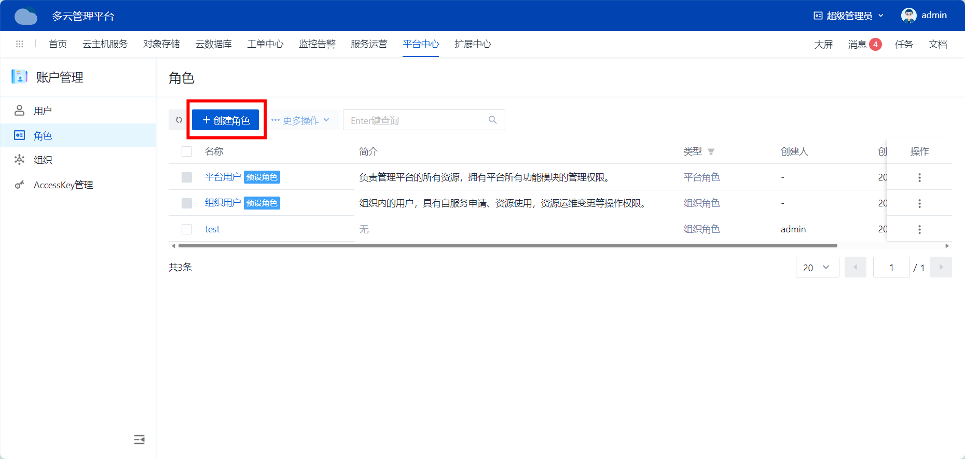Click the 类型 column filter icon
The width and height of the screenshot is (965, 459).
click(x=711, y=152)
